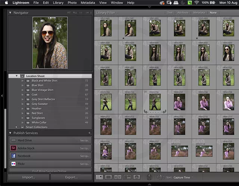Collapse the Location Shoot collection set

16,76
